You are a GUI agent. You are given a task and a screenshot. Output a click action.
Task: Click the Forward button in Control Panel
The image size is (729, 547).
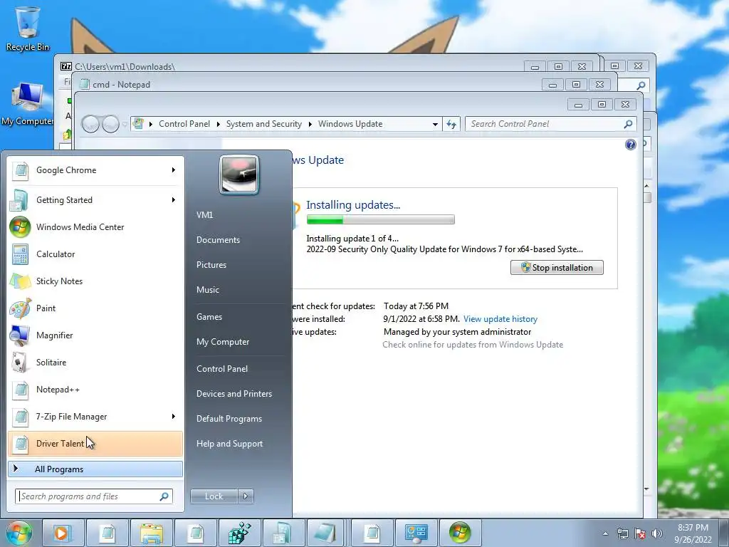coord(110,124)
